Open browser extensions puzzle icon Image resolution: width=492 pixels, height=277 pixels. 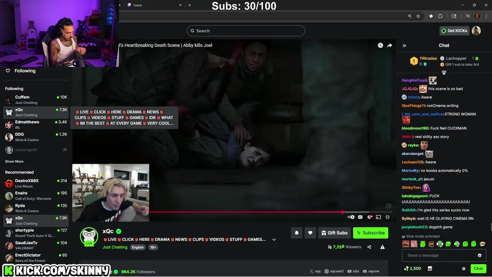click(x=440, y=16)
